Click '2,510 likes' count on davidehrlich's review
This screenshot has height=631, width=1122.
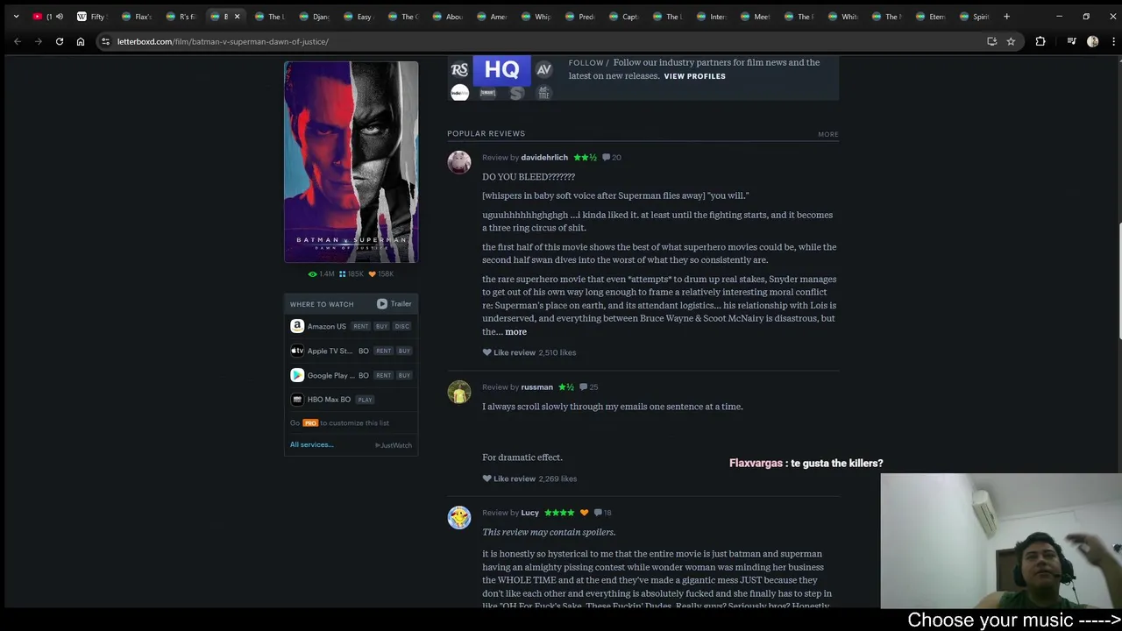(x=557, y=352)
